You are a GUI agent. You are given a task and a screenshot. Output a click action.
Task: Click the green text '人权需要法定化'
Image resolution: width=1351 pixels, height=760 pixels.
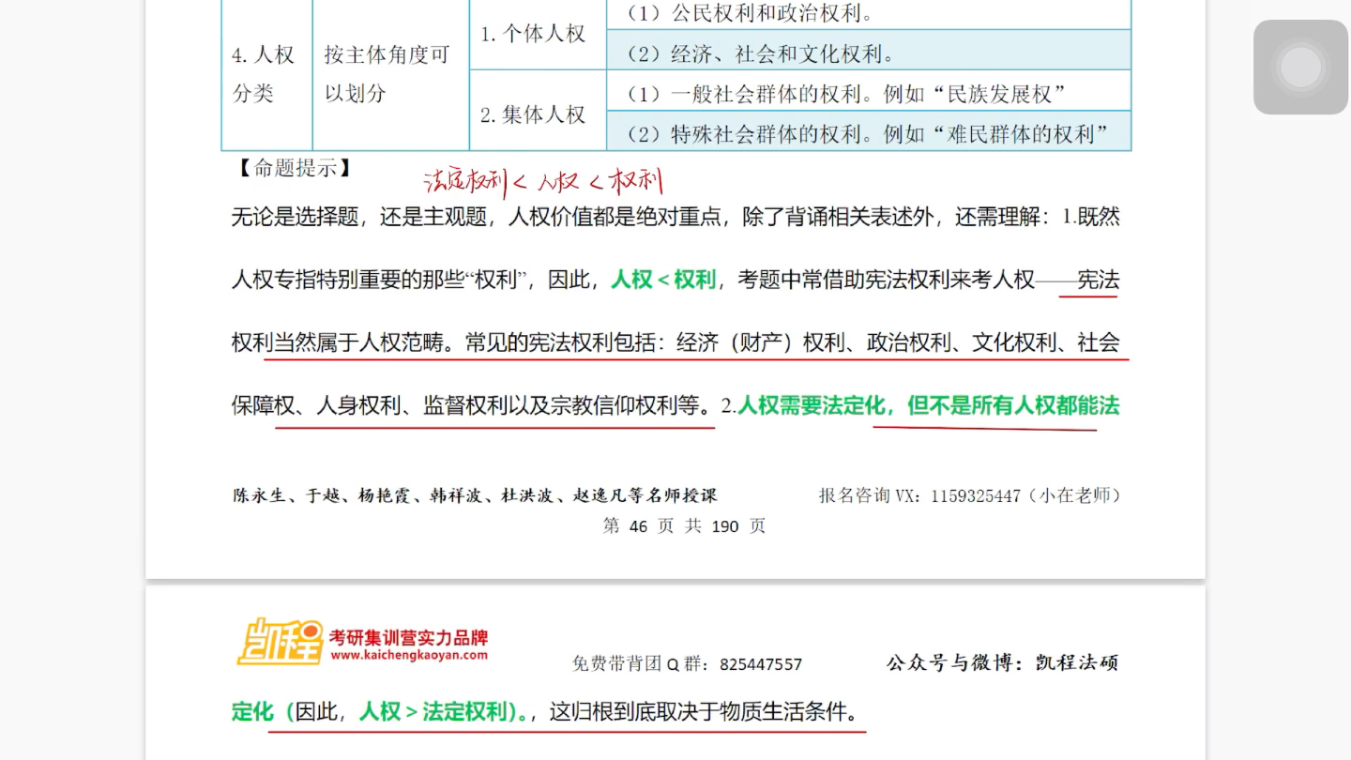tap(812, 406)
